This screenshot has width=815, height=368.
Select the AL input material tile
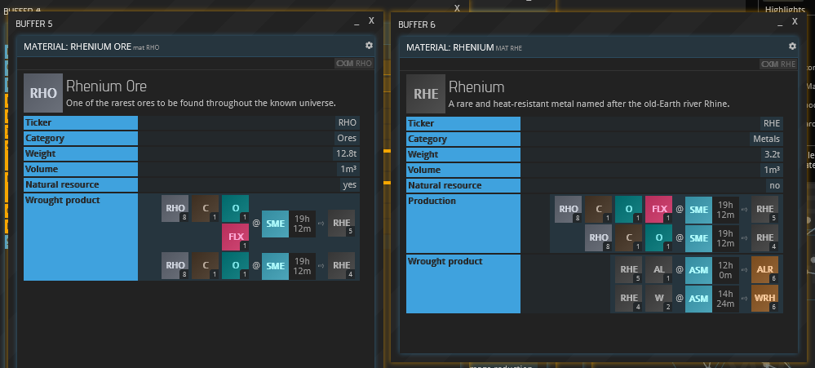pyautogui.click(x=658, y=270)
